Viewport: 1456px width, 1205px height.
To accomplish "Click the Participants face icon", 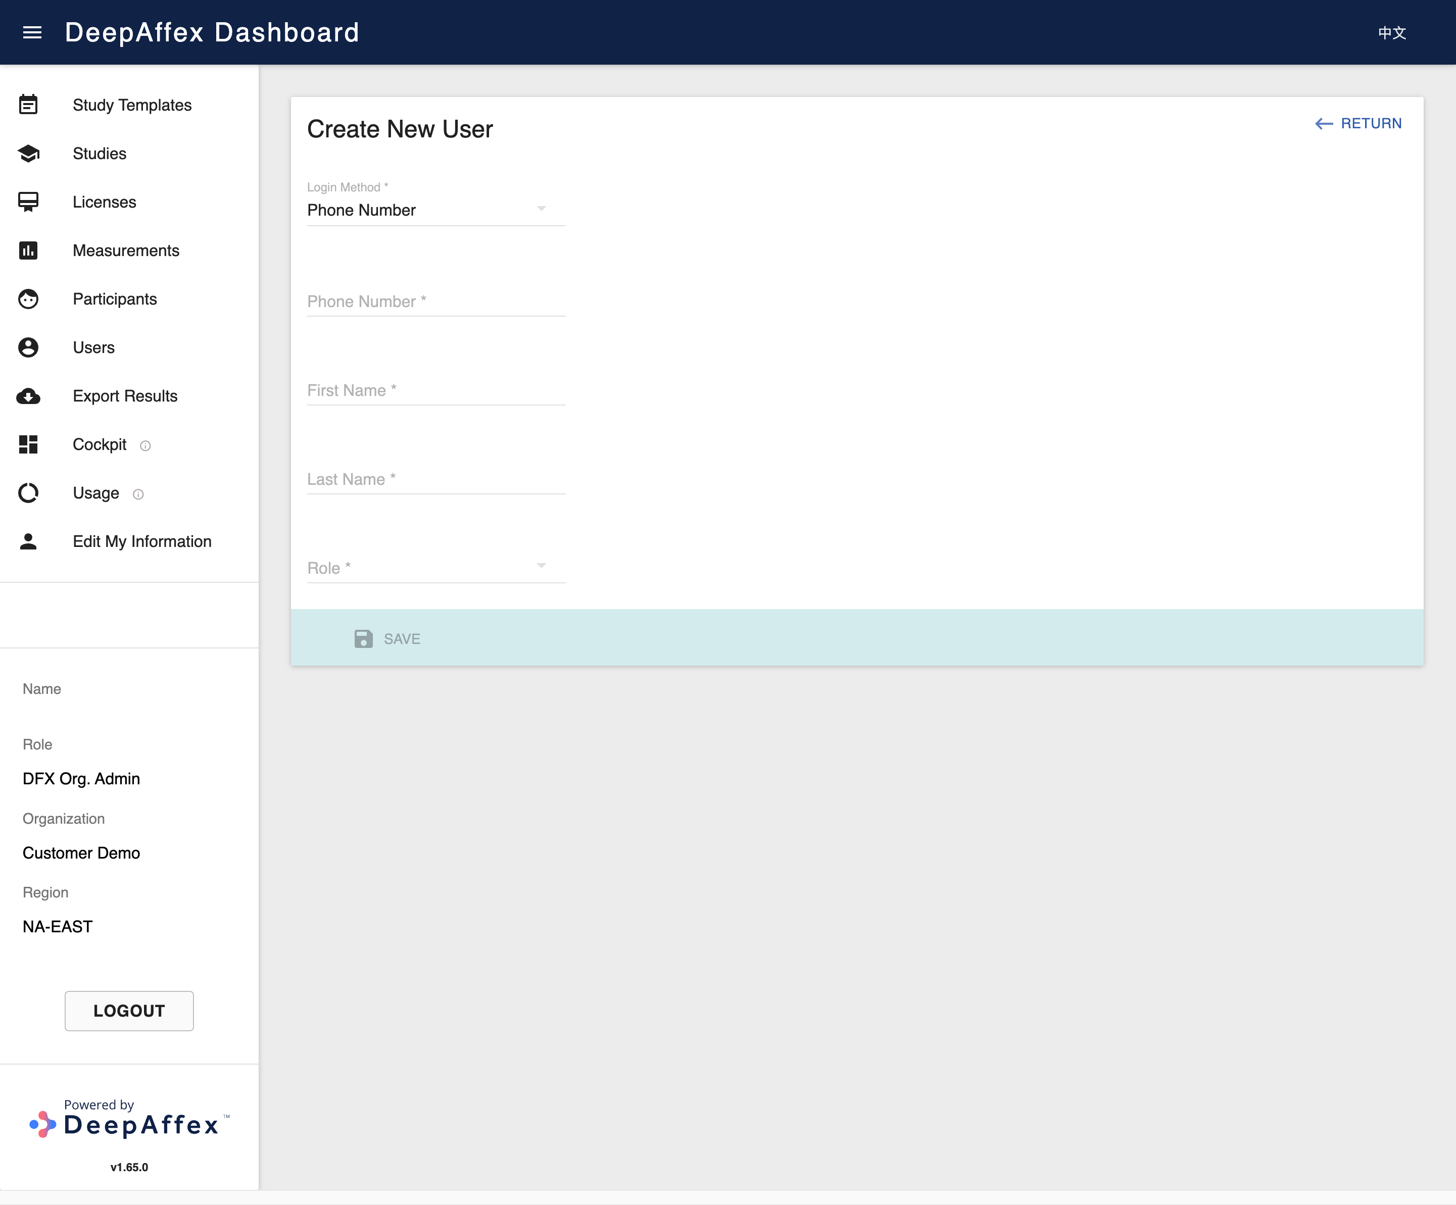I will tap(28, 298).
